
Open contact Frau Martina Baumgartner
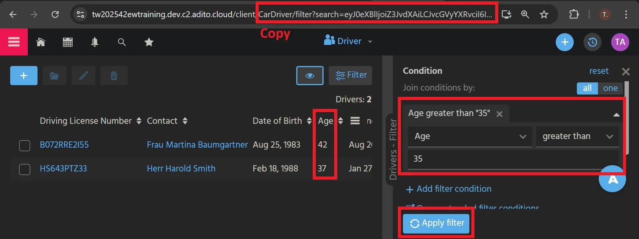(197, 145)
